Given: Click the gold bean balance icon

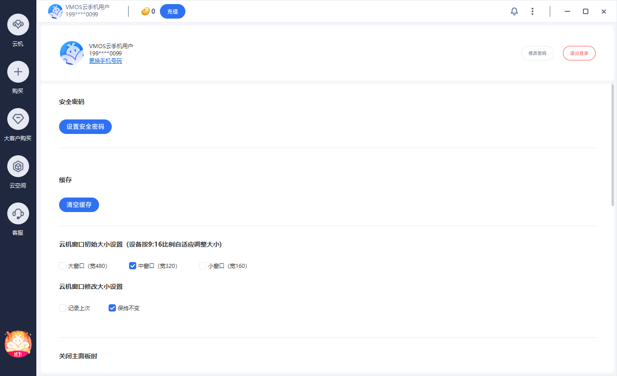Looking at the screenshot, I should [145, 11].
